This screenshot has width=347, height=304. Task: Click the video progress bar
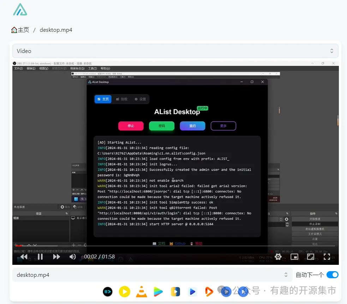click(x=175, y=246)
